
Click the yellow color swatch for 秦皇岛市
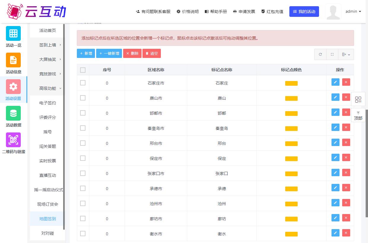(291, 129)
